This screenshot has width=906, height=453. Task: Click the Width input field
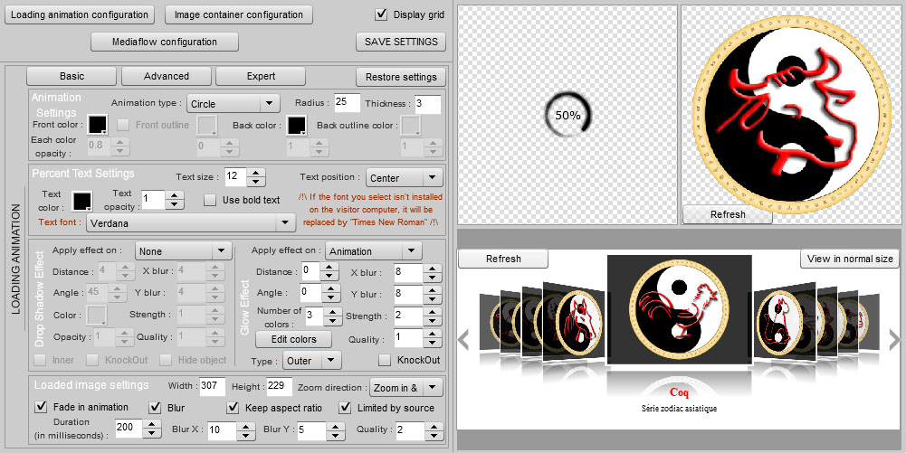pyautogui.click(x=212, y=386)
